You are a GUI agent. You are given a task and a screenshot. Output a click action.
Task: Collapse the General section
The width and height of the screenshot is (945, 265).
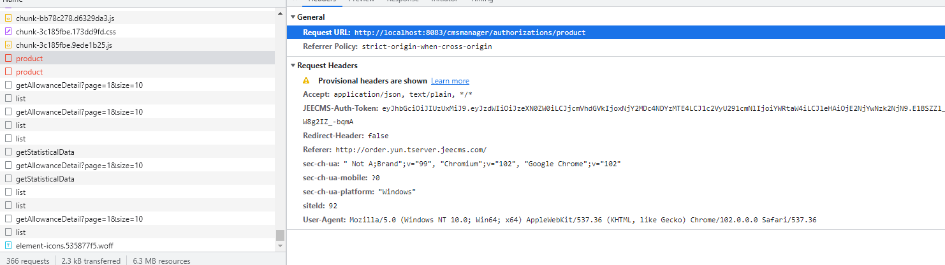coord(293,17)
